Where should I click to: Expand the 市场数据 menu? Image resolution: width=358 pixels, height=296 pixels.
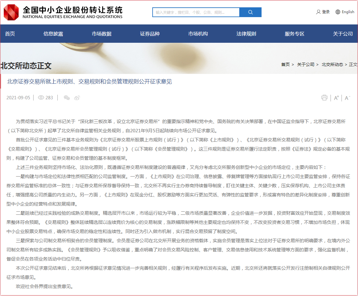click(102, 34)
